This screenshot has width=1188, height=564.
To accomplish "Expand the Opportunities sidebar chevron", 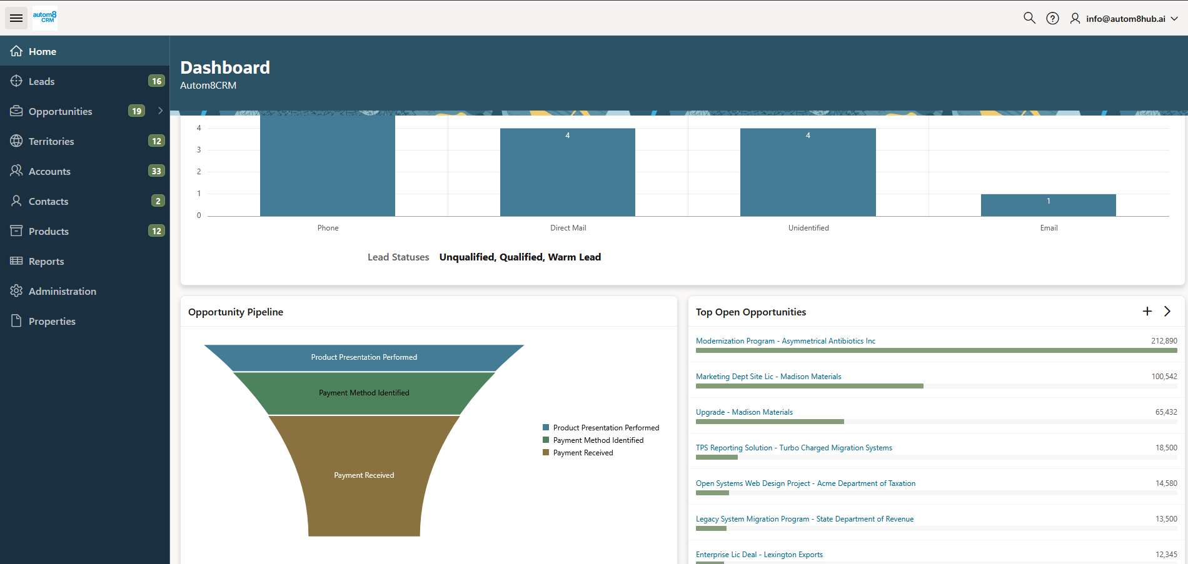I will [x=161, y=111].
